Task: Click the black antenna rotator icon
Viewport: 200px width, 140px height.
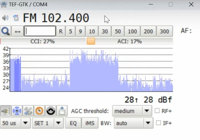Action: point(50,111)
